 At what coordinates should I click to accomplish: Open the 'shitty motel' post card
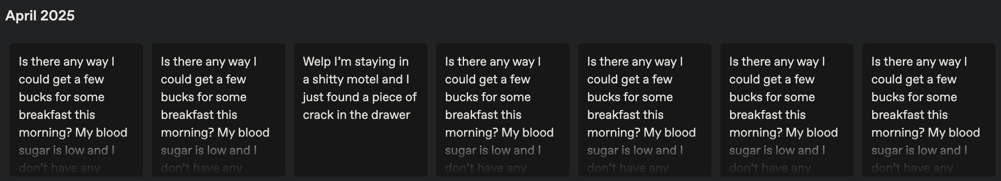coord(360,110)
